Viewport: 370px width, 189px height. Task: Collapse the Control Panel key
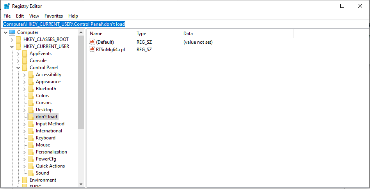click(x=18, y=68)
